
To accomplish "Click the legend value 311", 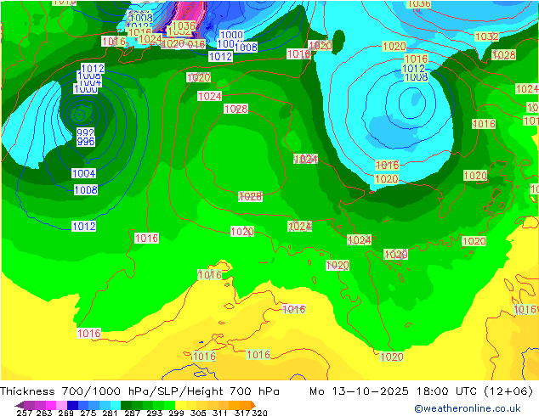I will tap(220, 413).
